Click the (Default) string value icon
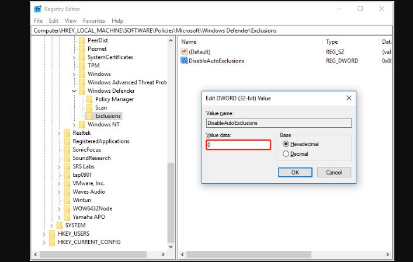413x262 pixels. tap(184, 51)
